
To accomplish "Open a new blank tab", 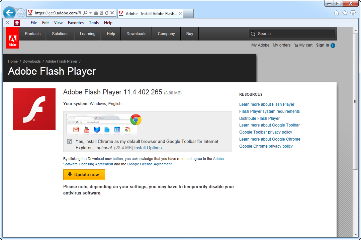I will tap(189, 14).
